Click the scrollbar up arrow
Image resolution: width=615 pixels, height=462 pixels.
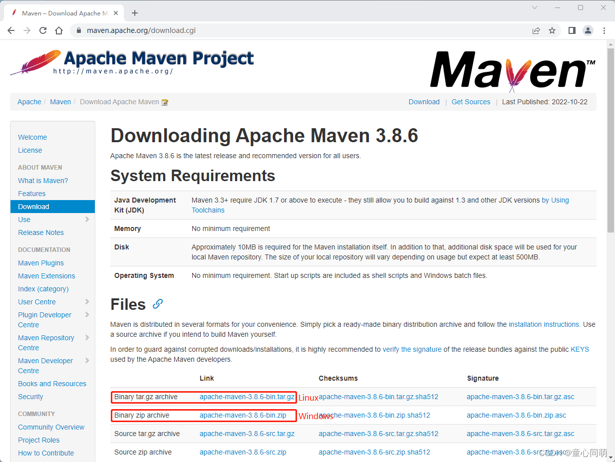coord(611,44)
